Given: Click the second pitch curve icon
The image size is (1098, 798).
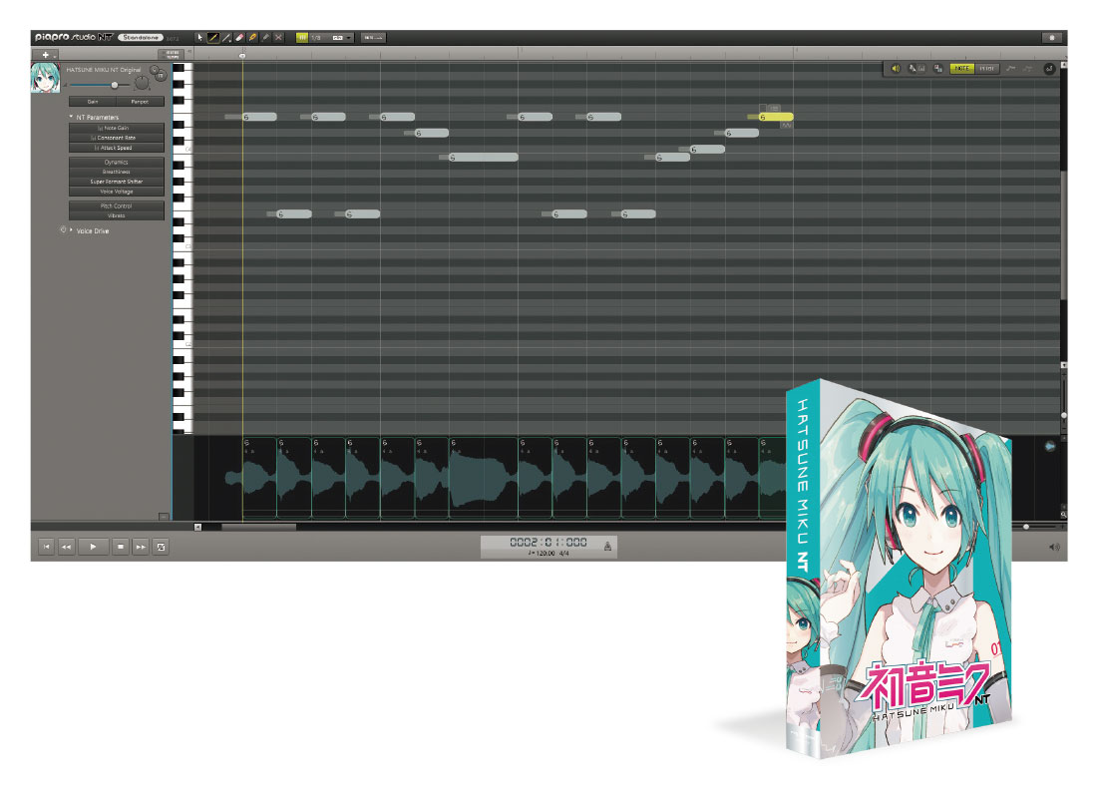Looking at the screenshot, I should tap(1027, 68).
